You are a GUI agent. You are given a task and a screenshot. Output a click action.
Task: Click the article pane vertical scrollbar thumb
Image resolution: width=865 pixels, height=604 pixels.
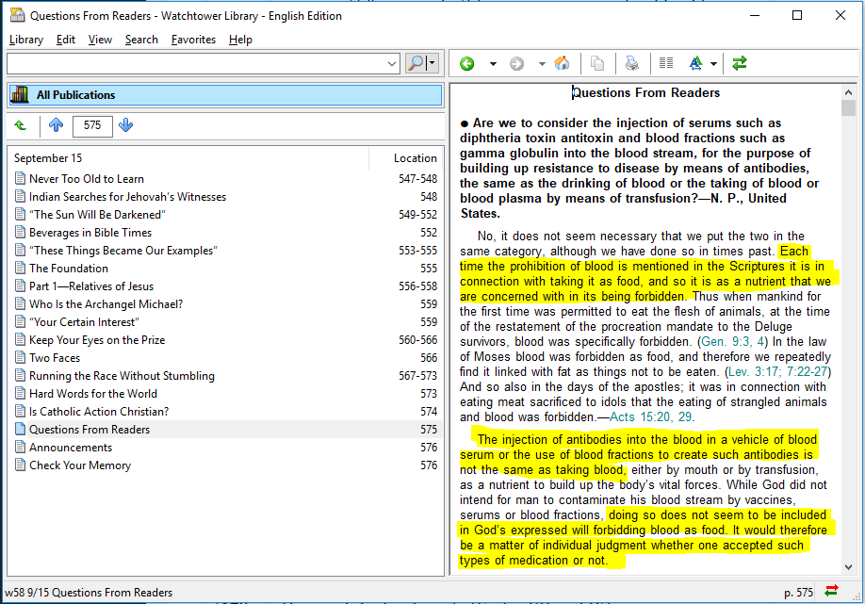pyautogui.click(x=848, y=107)
